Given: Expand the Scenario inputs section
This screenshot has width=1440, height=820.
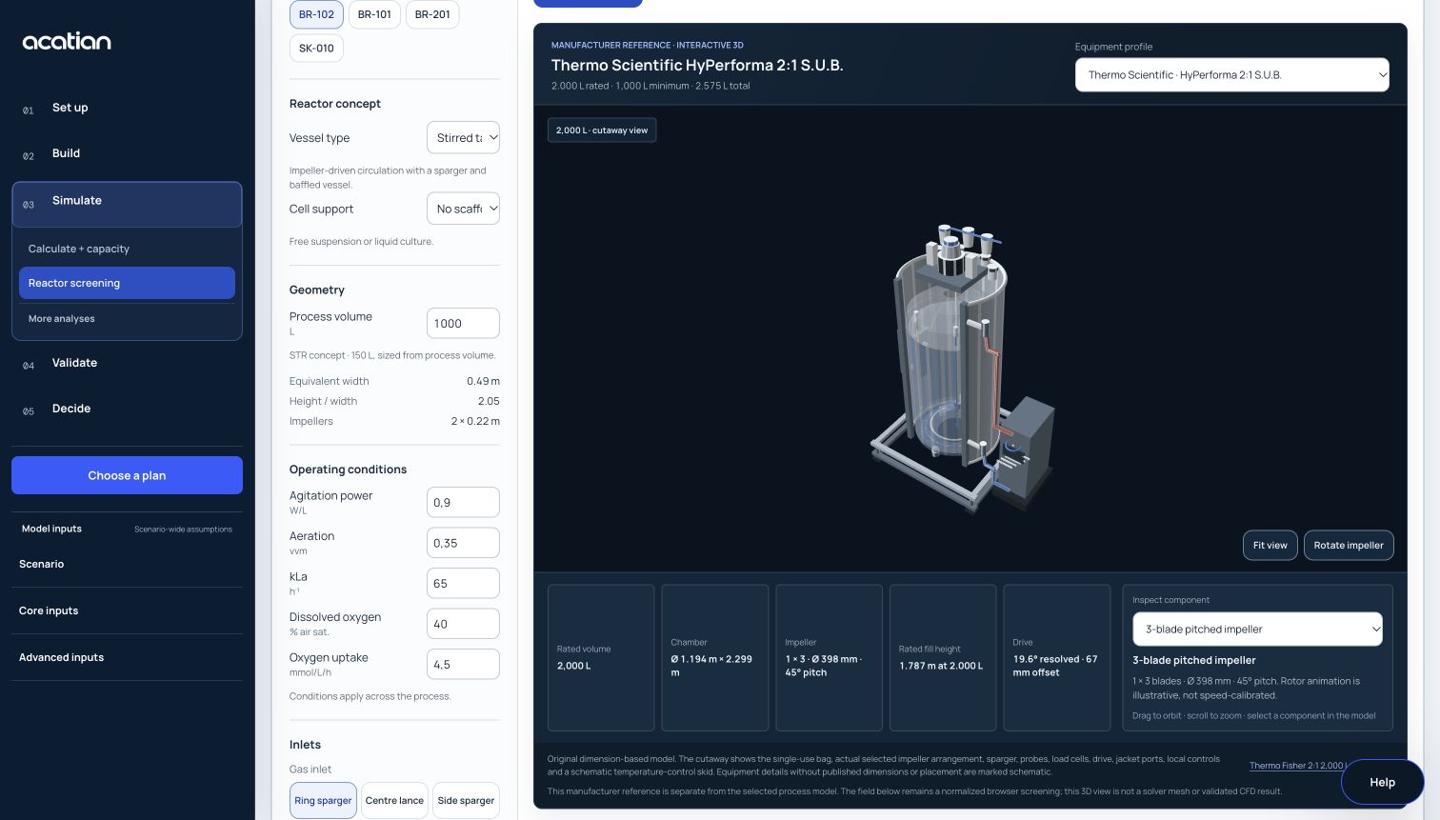Looking at the screenshot, I should pyautogui.click(x=127, y=564).
